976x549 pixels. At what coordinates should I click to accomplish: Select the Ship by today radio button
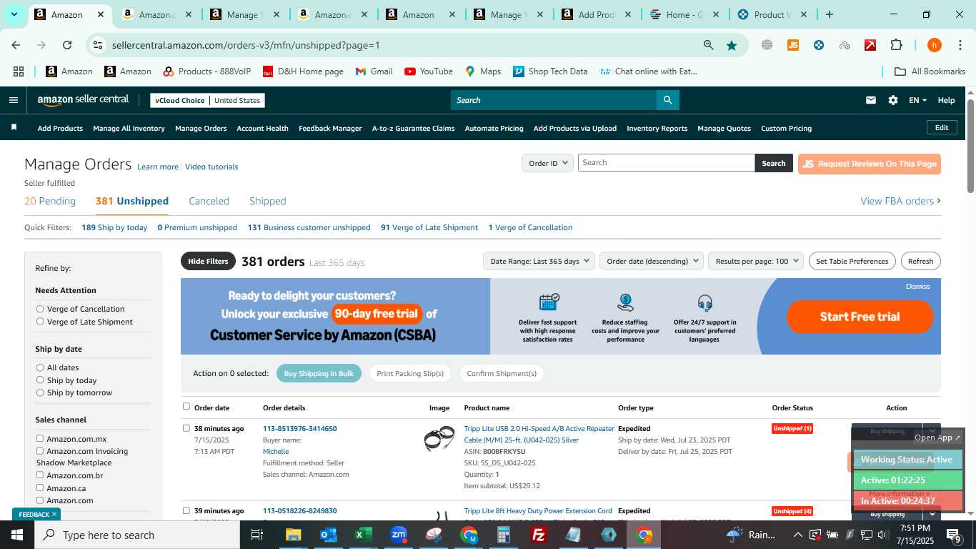[x=40, y=380]
